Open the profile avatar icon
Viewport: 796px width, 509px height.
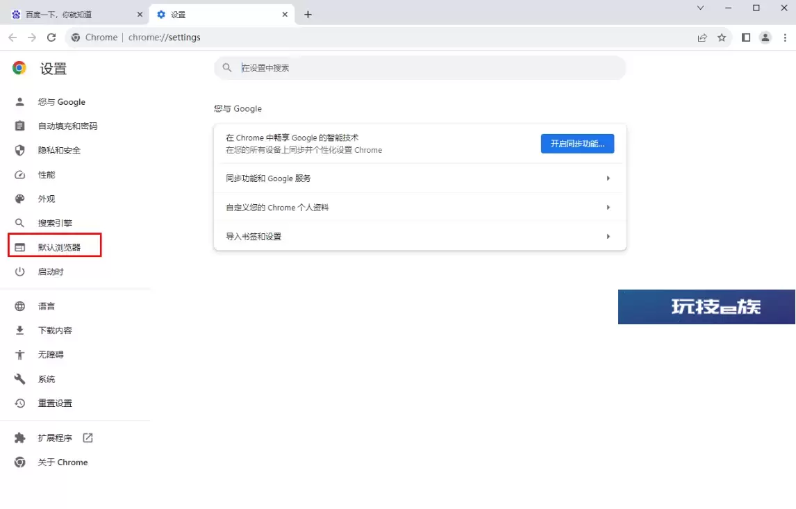click(765, 37)
